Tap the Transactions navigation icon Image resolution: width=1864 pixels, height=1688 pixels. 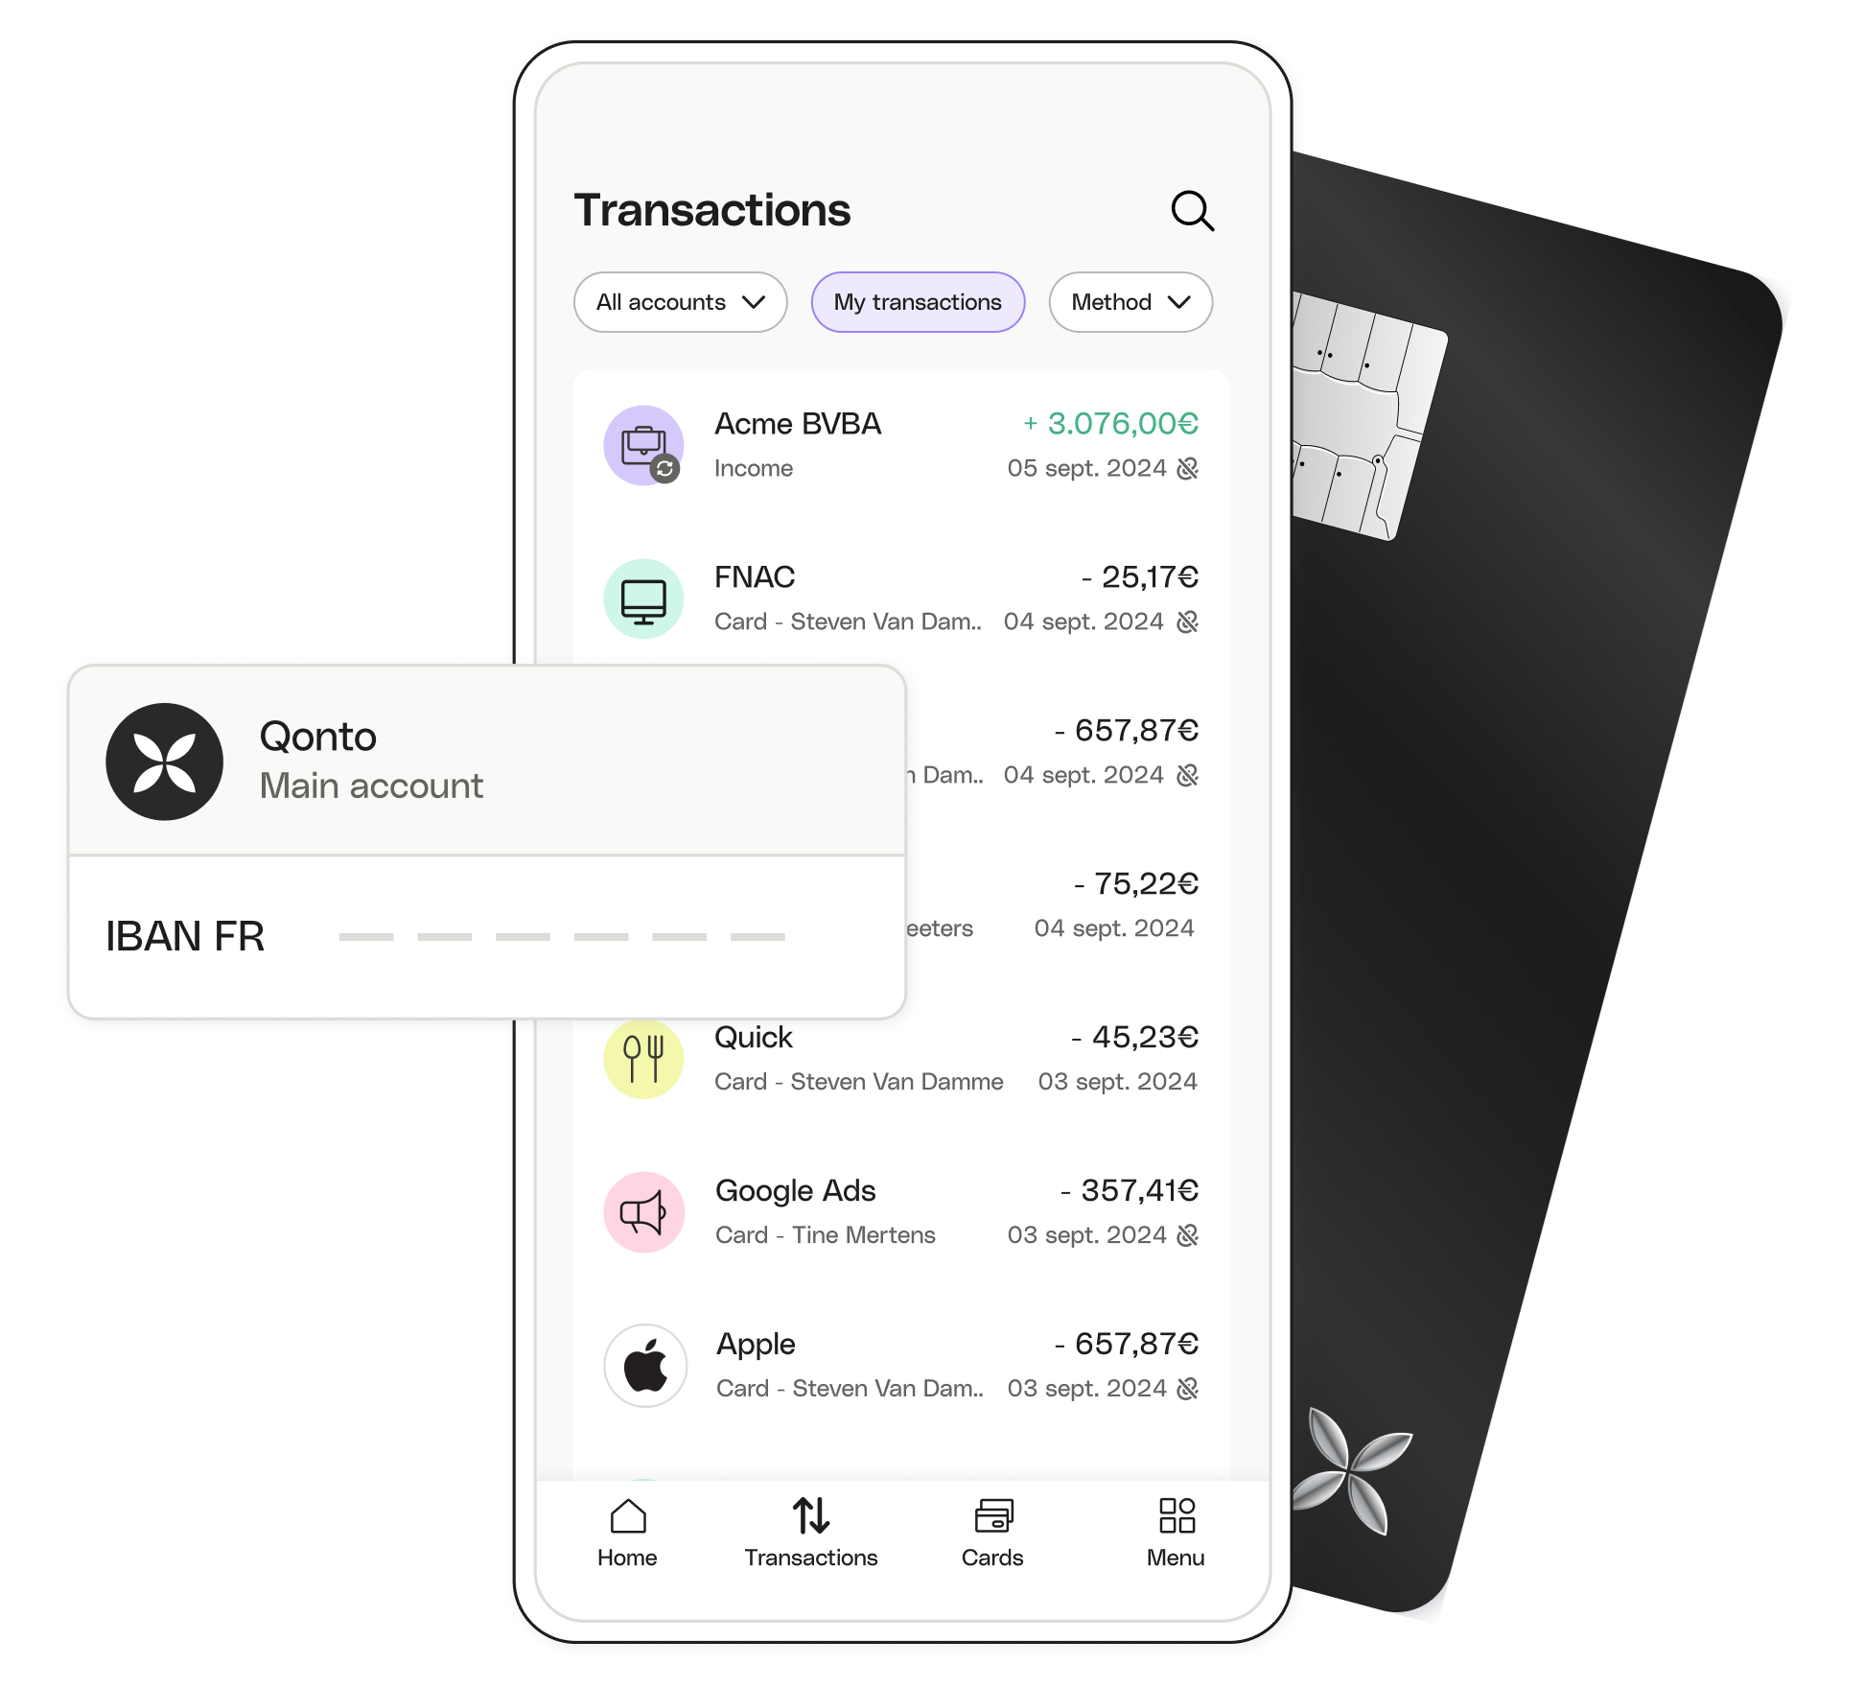click(812, 1512)
